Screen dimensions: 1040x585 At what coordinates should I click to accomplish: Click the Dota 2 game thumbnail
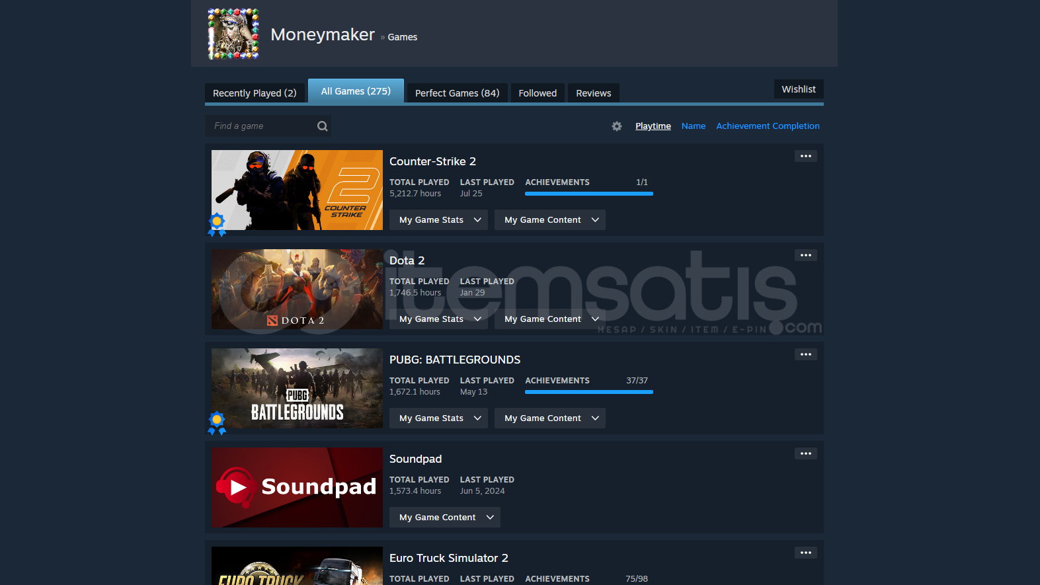pos(297,290)
